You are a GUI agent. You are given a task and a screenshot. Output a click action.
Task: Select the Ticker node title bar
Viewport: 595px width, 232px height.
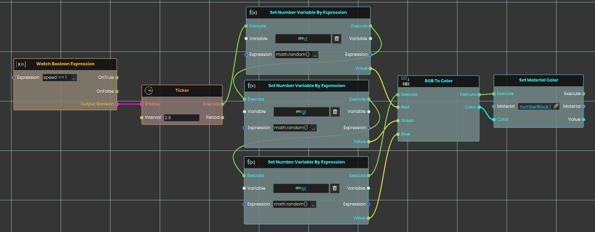point(182,90)
